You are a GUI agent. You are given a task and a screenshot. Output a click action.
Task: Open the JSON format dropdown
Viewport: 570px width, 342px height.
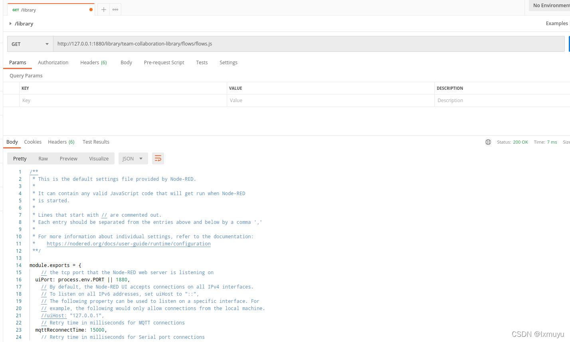point(133,158)
